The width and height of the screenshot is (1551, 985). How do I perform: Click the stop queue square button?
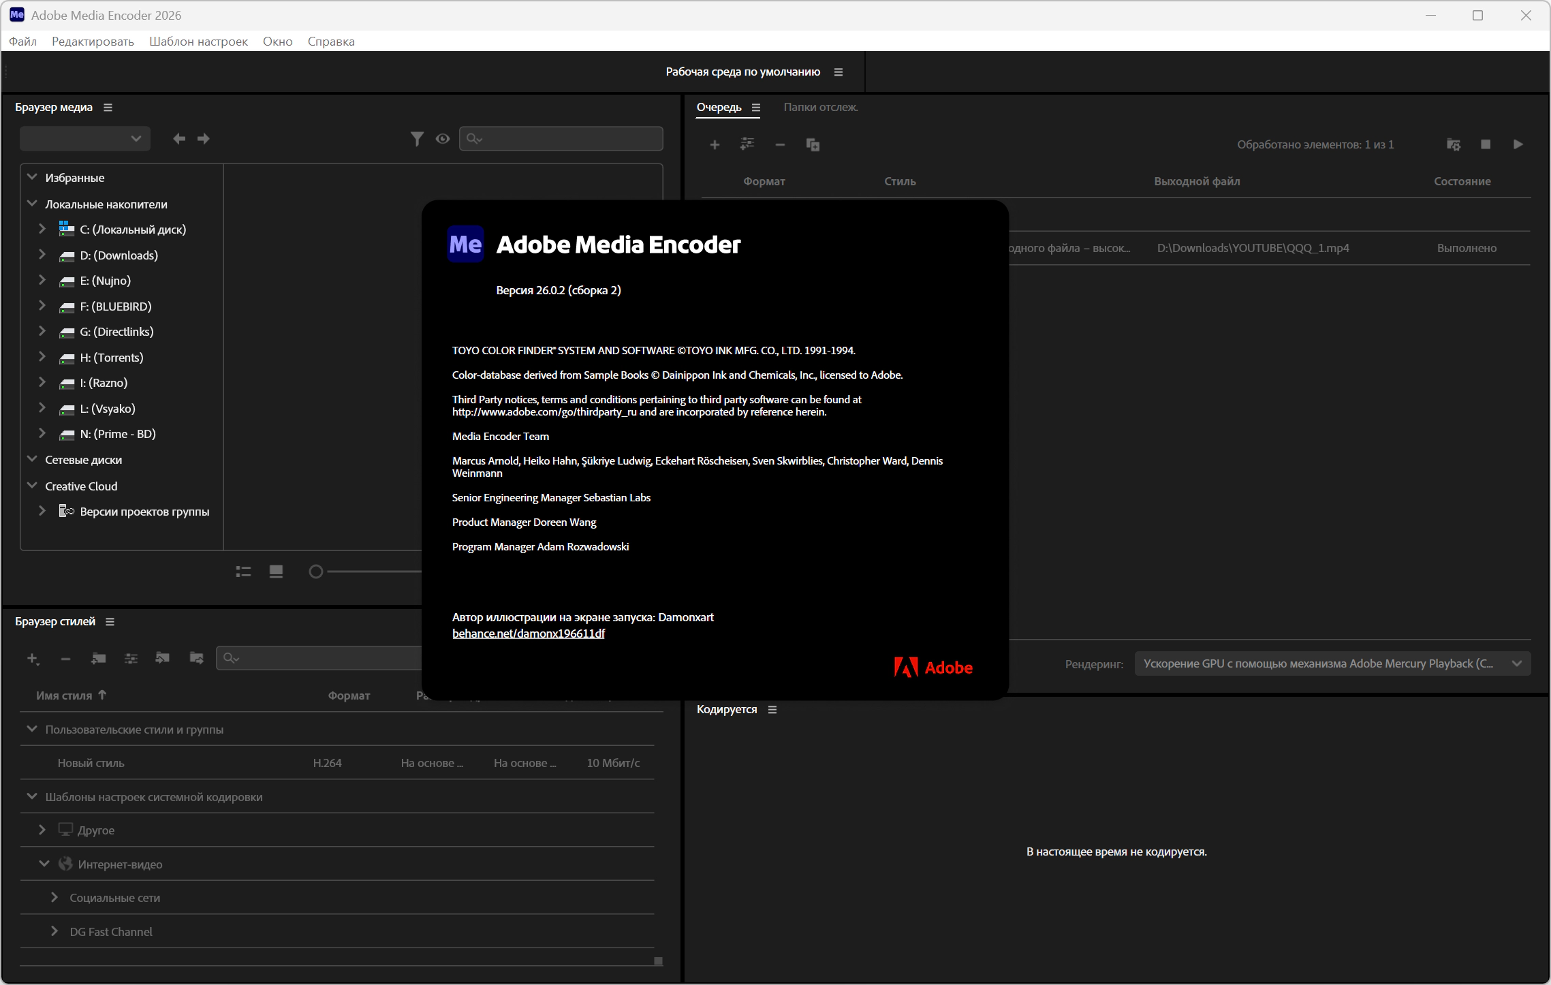(1486, 144)
